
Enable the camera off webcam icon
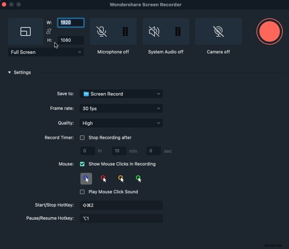click(218, 32)
